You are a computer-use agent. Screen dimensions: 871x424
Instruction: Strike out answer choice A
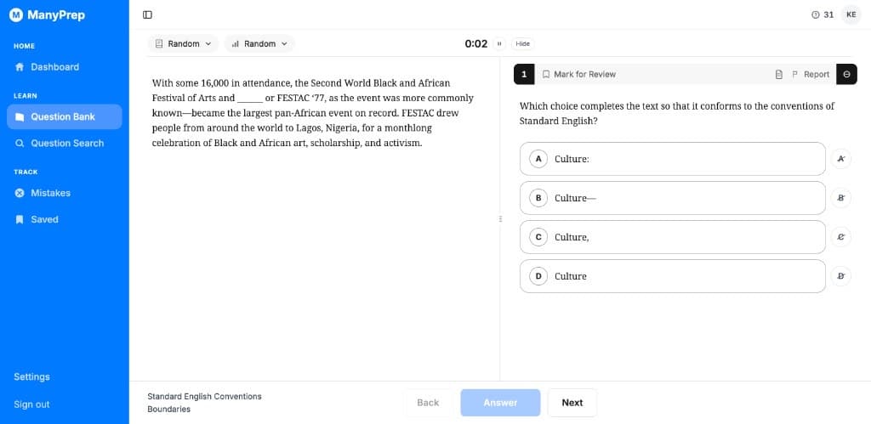coord(841,159)
